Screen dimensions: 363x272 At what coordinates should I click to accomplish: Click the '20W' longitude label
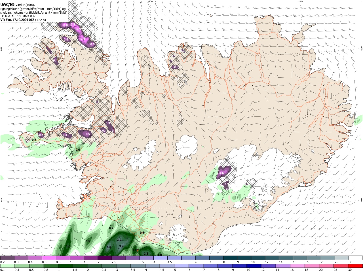click(x=151, y=1)
